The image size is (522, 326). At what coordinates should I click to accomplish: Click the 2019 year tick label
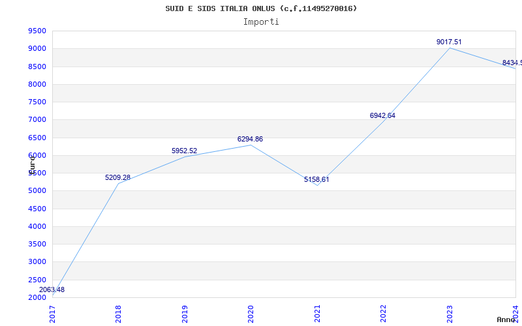[x=185, y=314]
